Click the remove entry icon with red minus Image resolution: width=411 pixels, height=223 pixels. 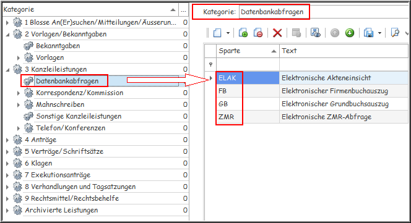click(258, 33)
